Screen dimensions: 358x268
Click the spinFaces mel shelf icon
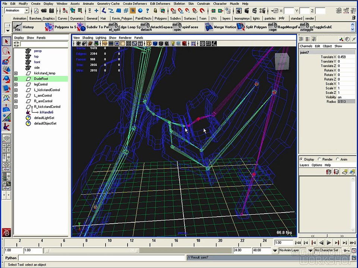point(177,27)
